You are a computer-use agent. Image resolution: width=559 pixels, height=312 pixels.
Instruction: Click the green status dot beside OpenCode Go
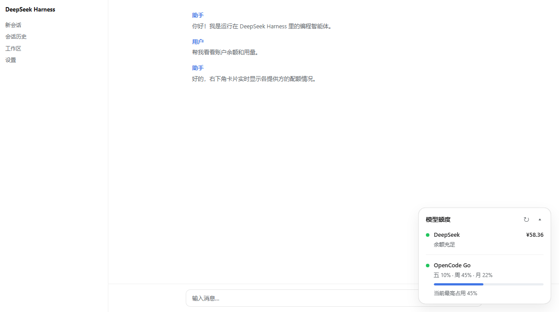(x=428, y=266)
